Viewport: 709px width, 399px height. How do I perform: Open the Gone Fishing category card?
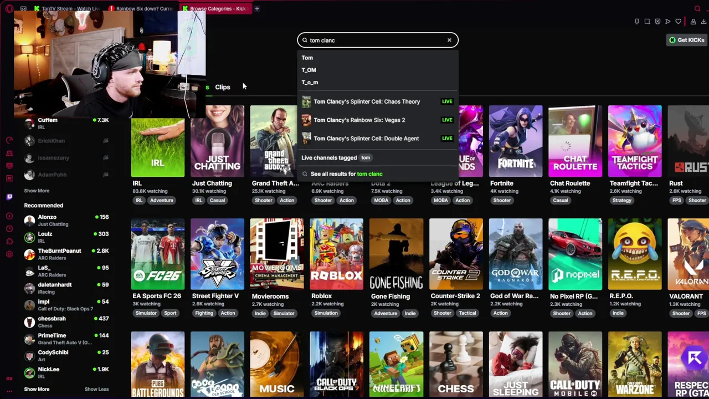click(x=396, y=254)
